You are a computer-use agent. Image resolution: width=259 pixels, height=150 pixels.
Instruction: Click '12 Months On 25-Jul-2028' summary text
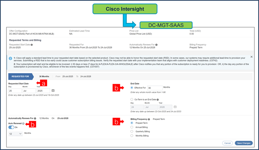[x=142, y=48]
